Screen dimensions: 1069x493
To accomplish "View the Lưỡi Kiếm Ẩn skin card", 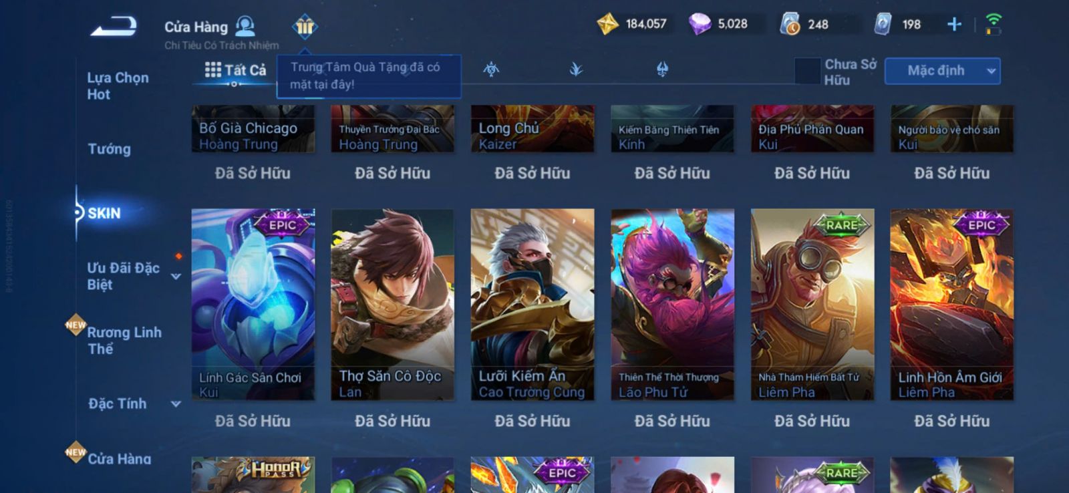I will (x=532, y=305).
